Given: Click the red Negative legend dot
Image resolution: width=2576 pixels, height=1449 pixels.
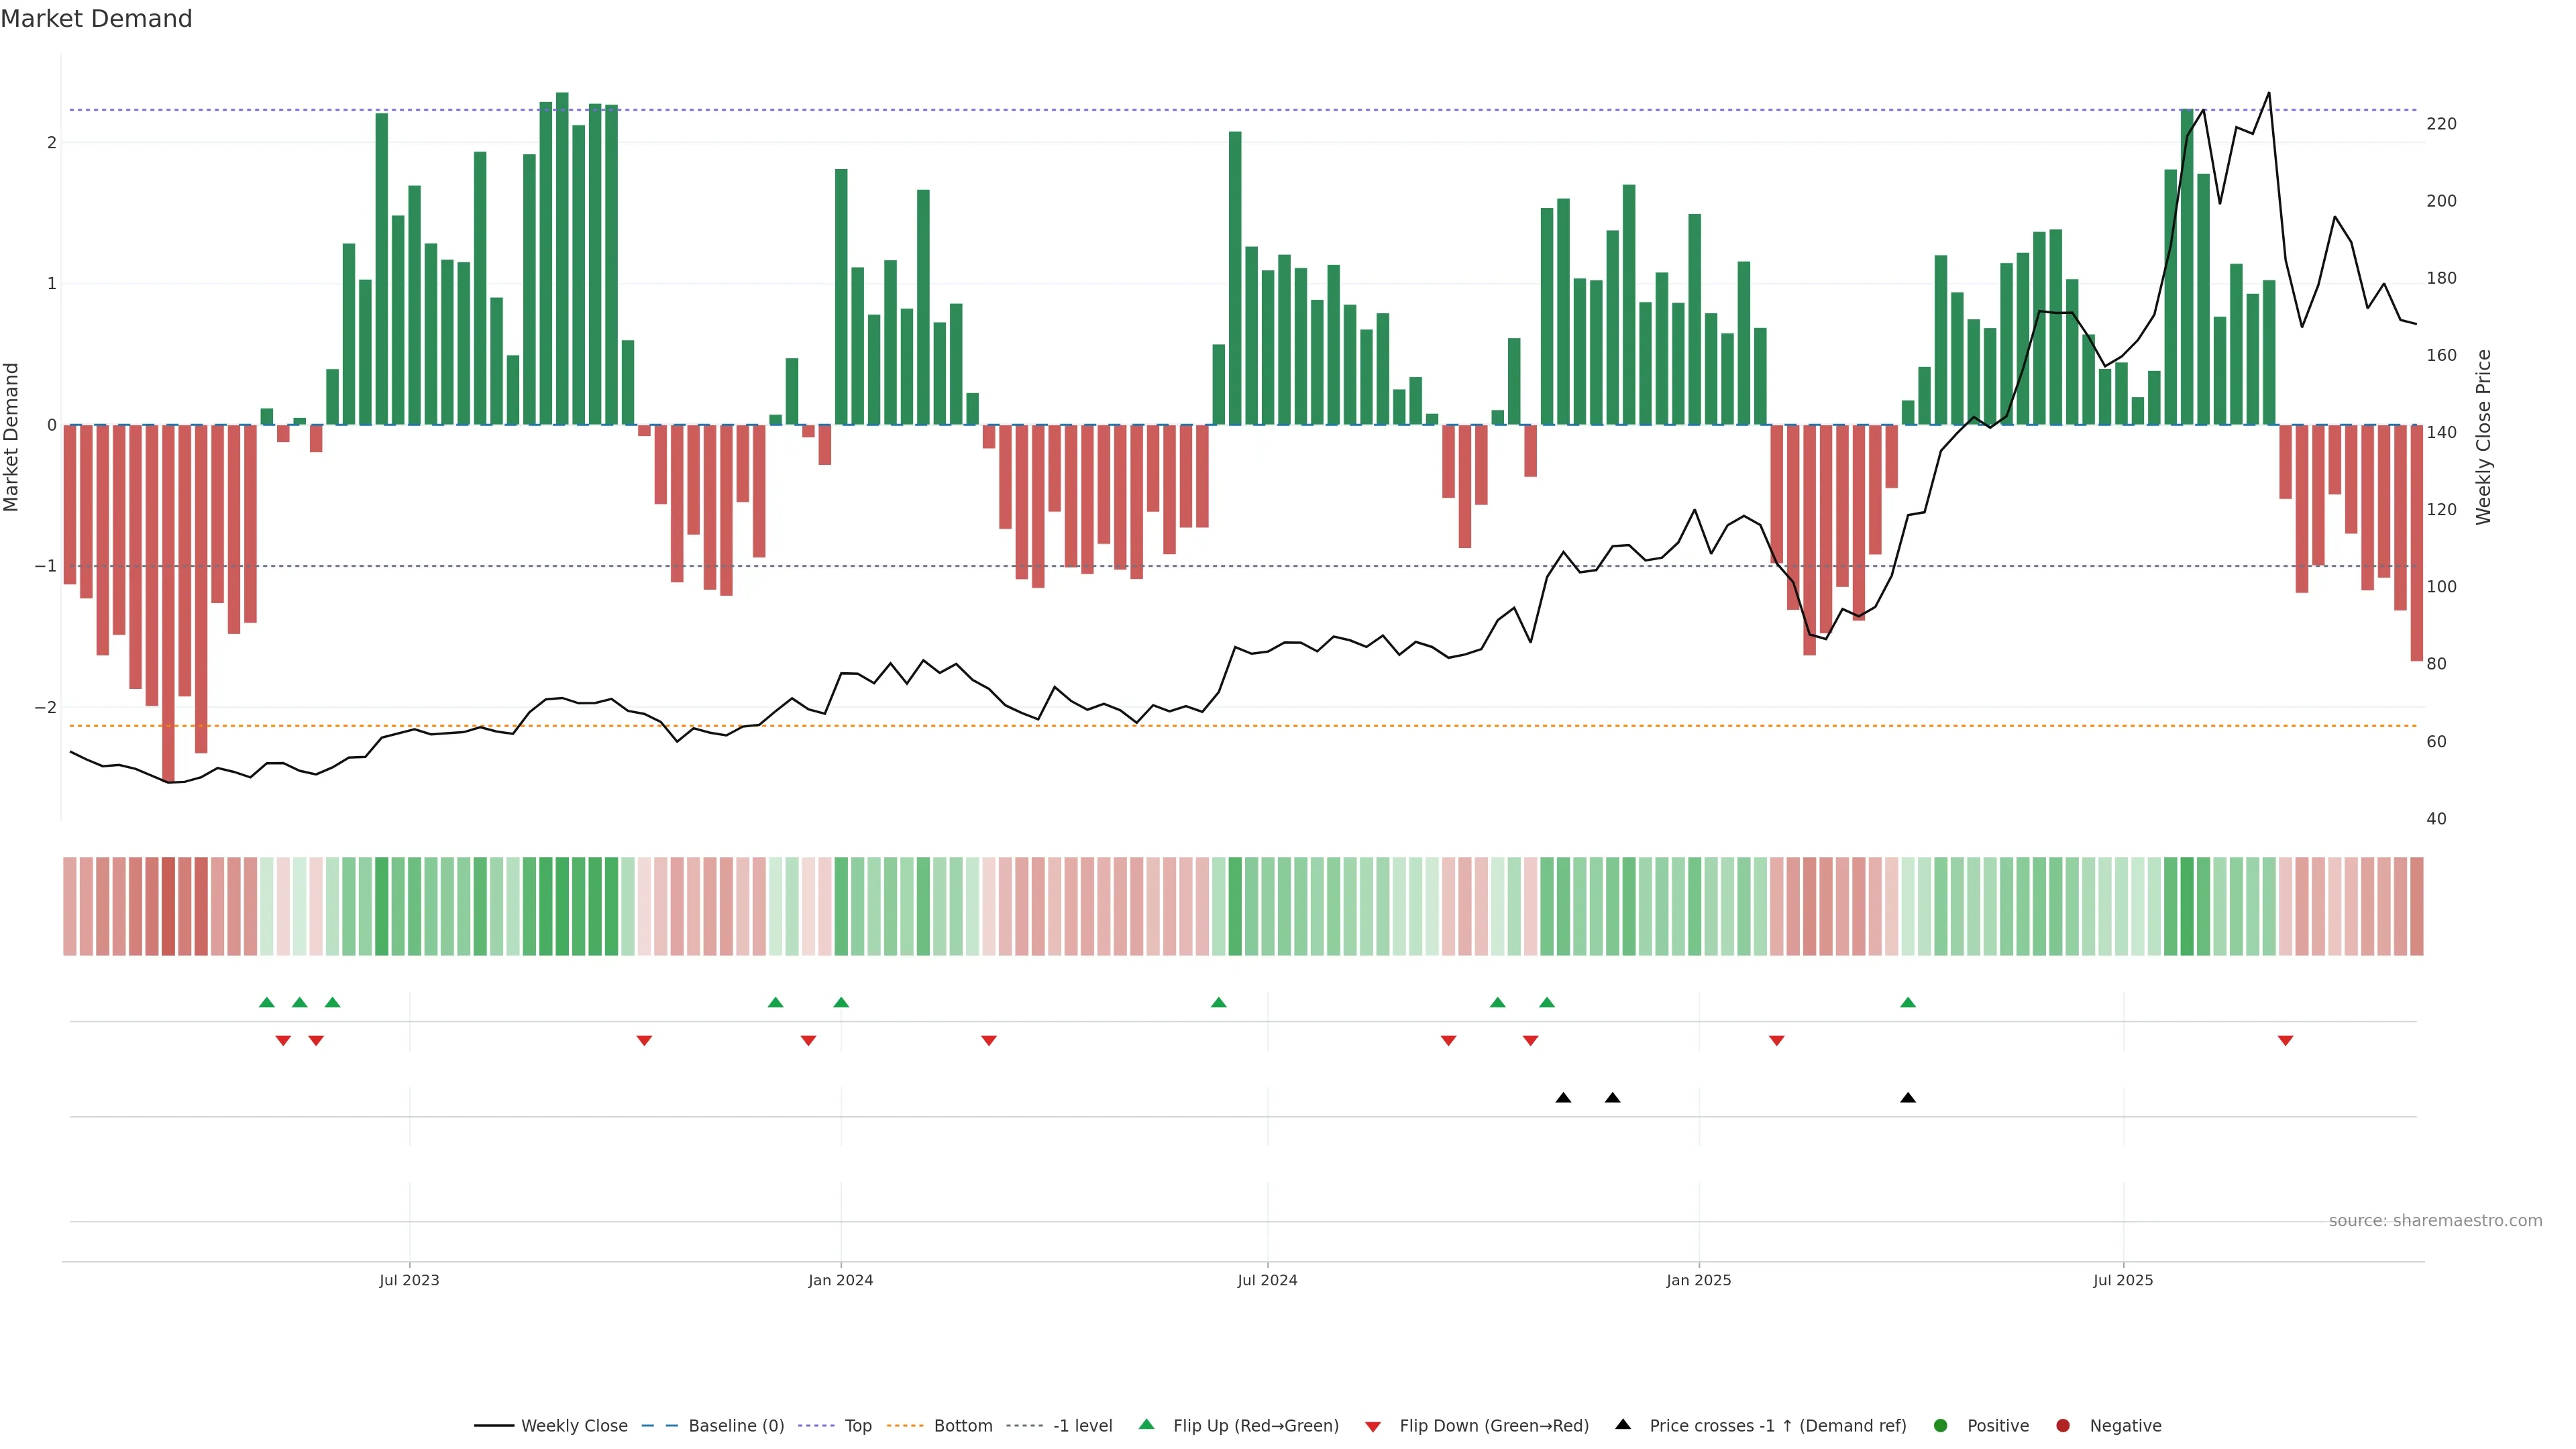Looking at the screenshot, I should click(2063, 1426).
